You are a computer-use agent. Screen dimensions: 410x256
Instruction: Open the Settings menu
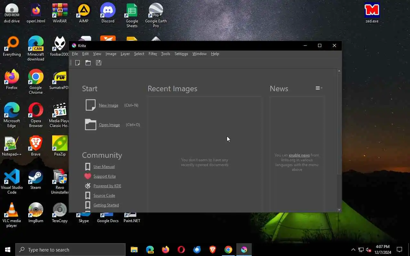coord(181,54)
